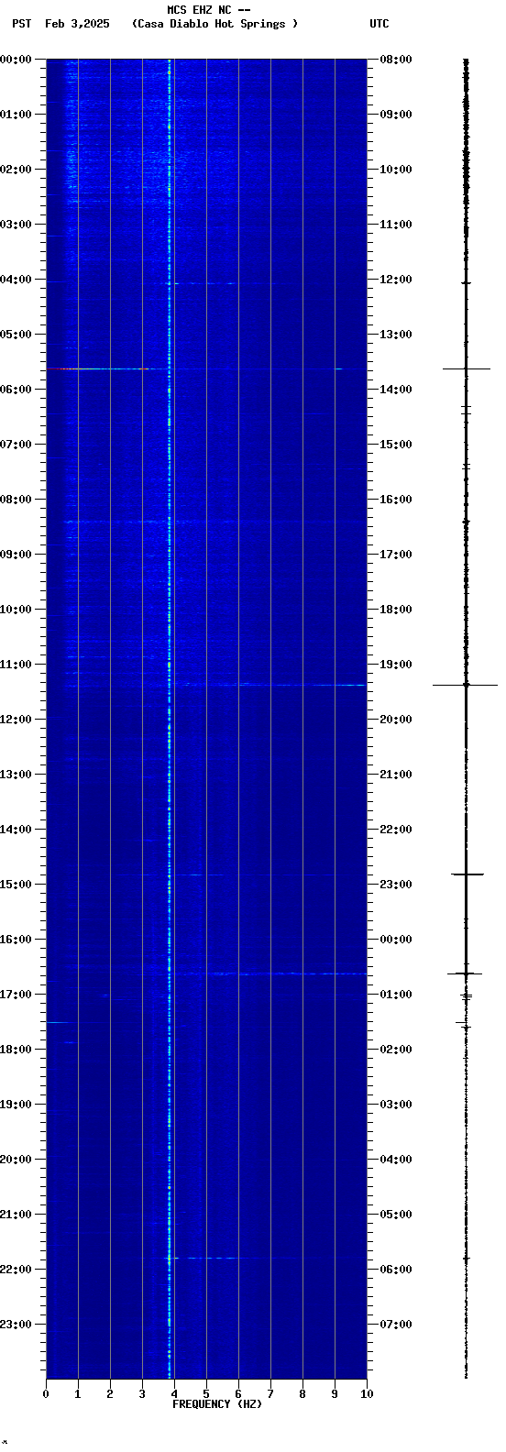Screen dimensions: 506x1452
Task: Click the FREQUENCY (HZ) axis label
Action: (x=217, y=1404)
